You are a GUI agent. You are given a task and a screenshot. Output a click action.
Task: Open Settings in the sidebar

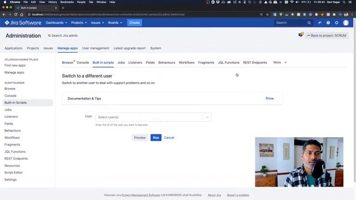pos(11,179)
